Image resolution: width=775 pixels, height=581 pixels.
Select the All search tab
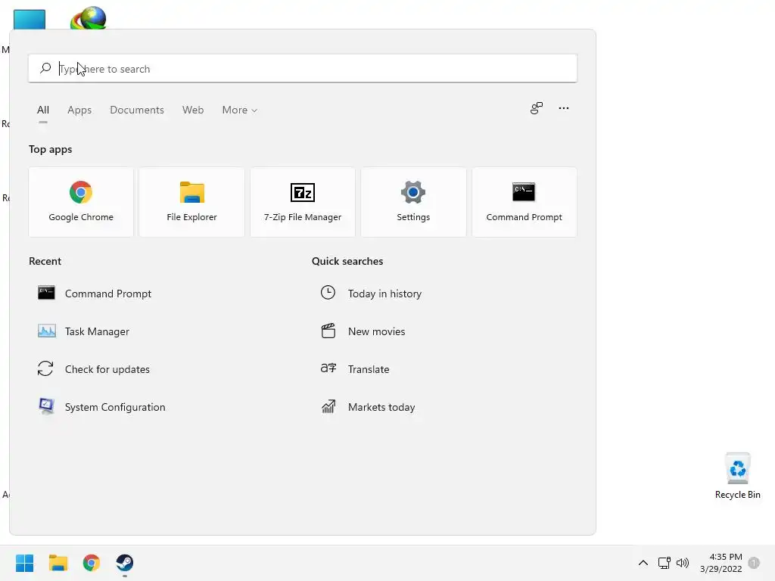click(x=43, y=110)
